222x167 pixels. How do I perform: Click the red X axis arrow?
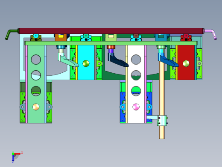click(x=18, y=154)
